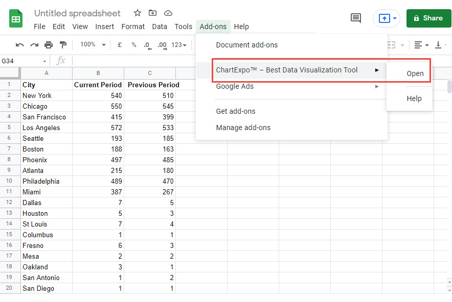Expand the Google Ads submenu arrow
The image size is (452, 302).
(x=377, y=87)
